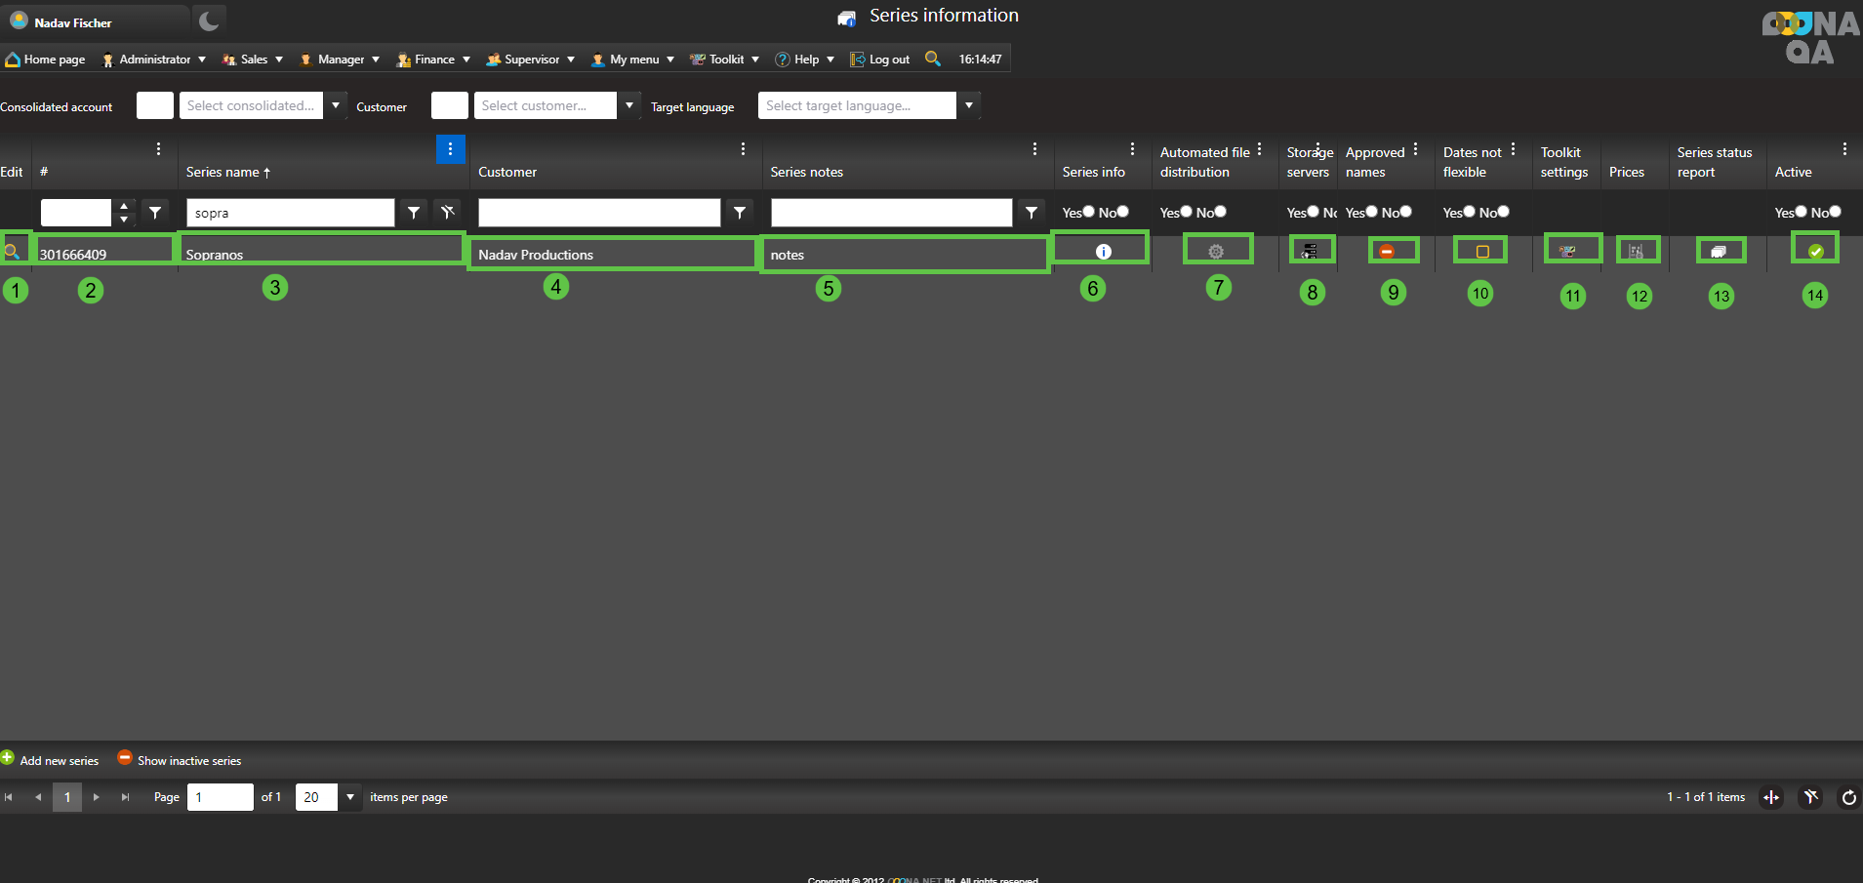Image resolution: width=1863 pixels, height=883 pixels.
Task: Expand the target language dropdown
Action: pyautogui.click(x=968, y=105)
